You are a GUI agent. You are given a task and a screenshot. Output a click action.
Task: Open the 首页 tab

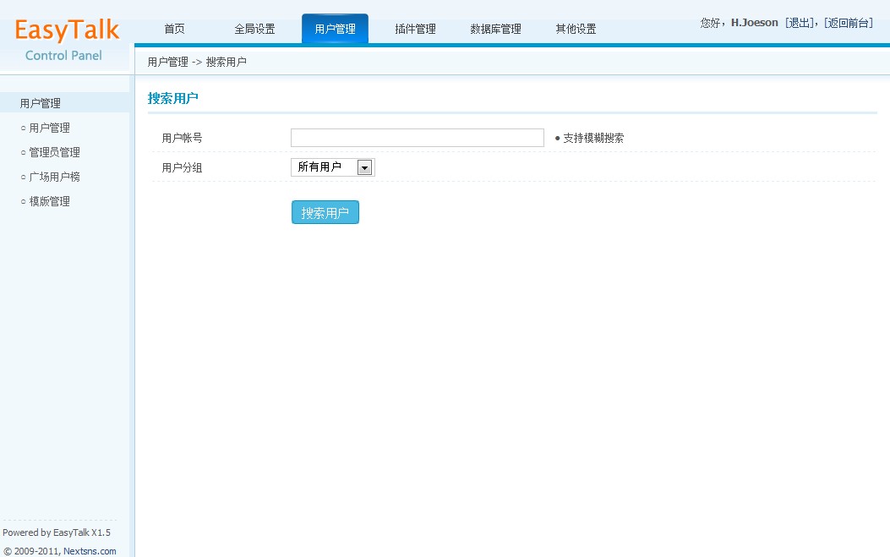[x=174, y=30]
